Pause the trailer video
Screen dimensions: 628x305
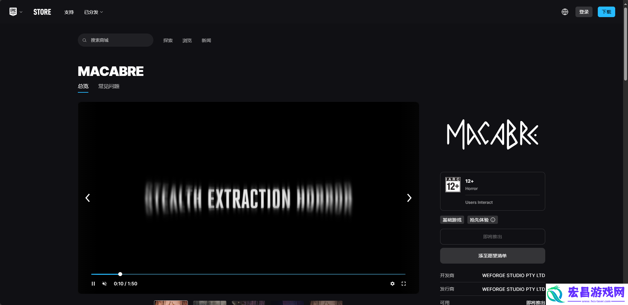pos(93,284)
